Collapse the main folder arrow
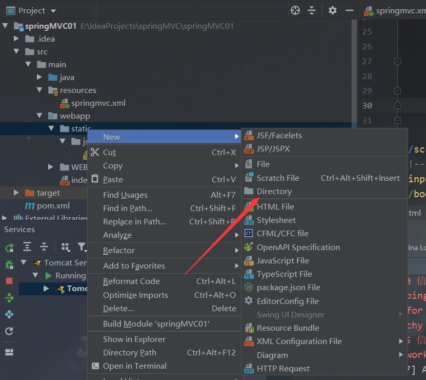This screenshot has height=380, width=426. tap(28, 64)
